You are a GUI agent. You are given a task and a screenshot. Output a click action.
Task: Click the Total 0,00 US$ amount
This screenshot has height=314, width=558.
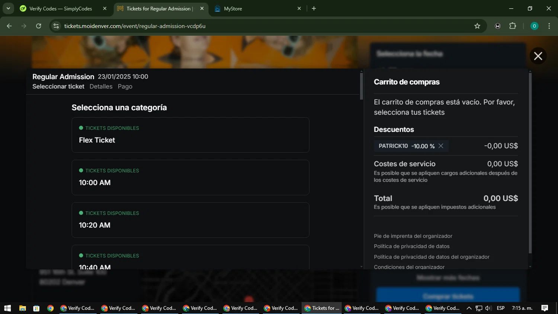[x=500, y=198]
